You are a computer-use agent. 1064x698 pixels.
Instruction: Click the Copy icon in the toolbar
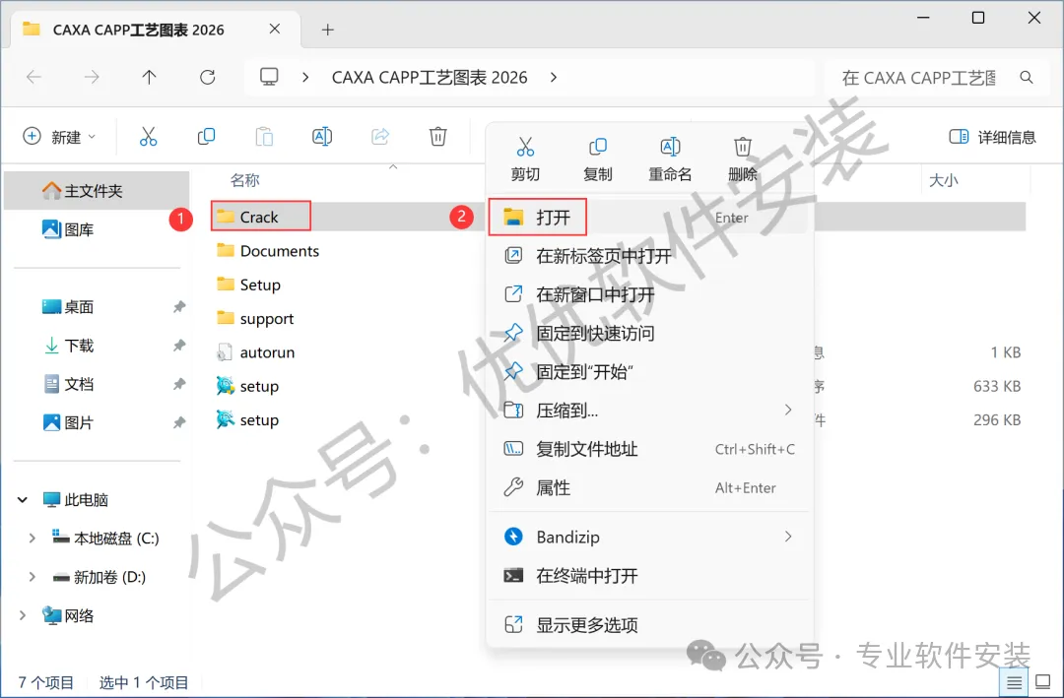pyautogui.click(x=206, y=136)
